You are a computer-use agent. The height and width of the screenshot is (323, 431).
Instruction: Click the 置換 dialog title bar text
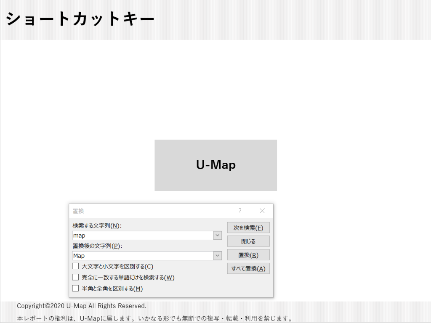(78, 211)
